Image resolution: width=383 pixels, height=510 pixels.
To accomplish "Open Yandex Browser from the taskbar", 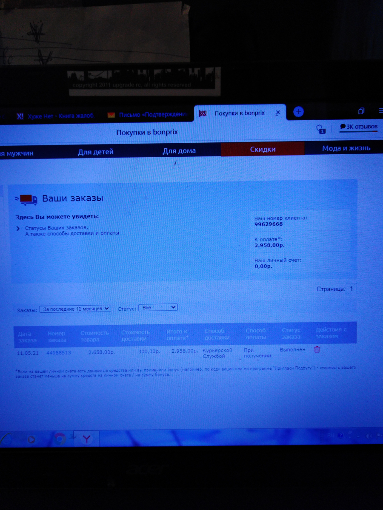I will (x=86, y=439).
